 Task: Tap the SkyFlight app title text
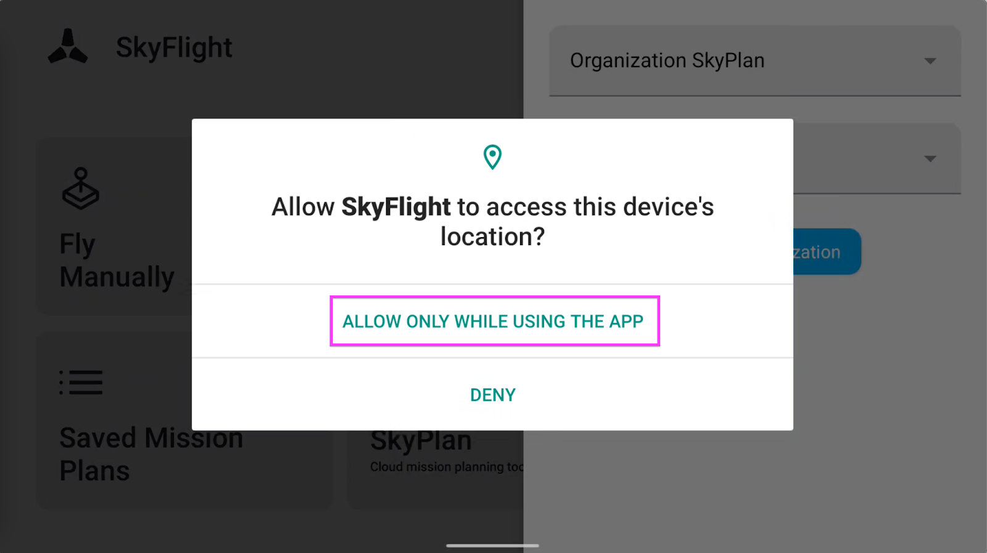pos(174,47)
